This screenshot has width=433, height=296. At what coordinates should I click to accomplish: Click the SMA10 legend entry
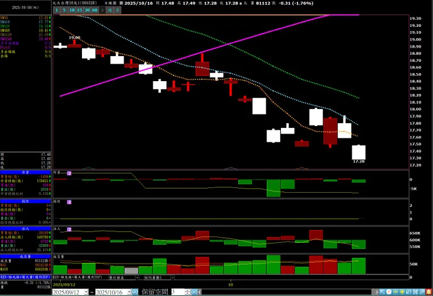[x=25, y=22]
